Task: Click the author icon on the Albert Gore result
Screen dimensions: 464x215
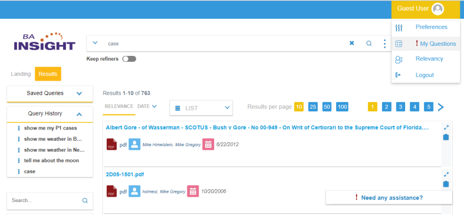Action: (x=135, y=145)
